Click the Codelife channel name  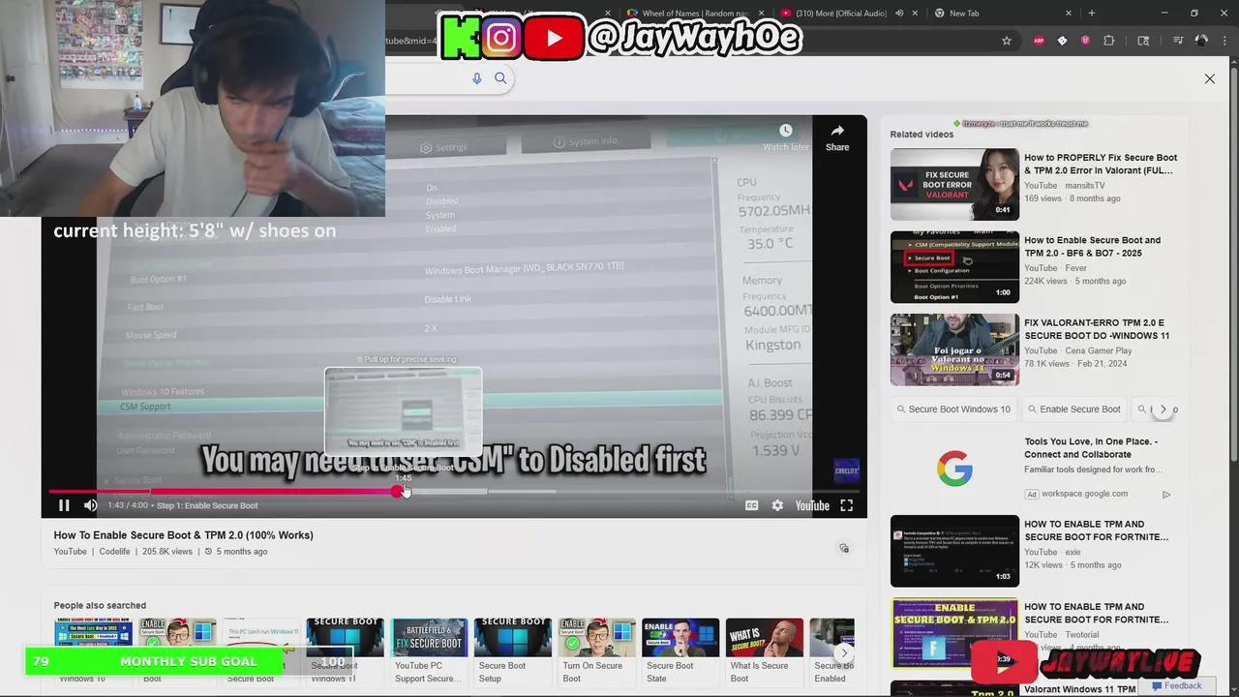pyautogui.click(x=114, y=552)
